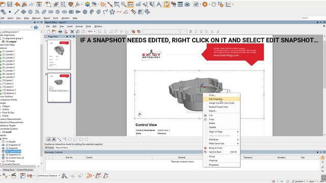Select the line feature tool
Image resolution: width=326 pixels, height=183 pixels.
[x=17, y=12]
